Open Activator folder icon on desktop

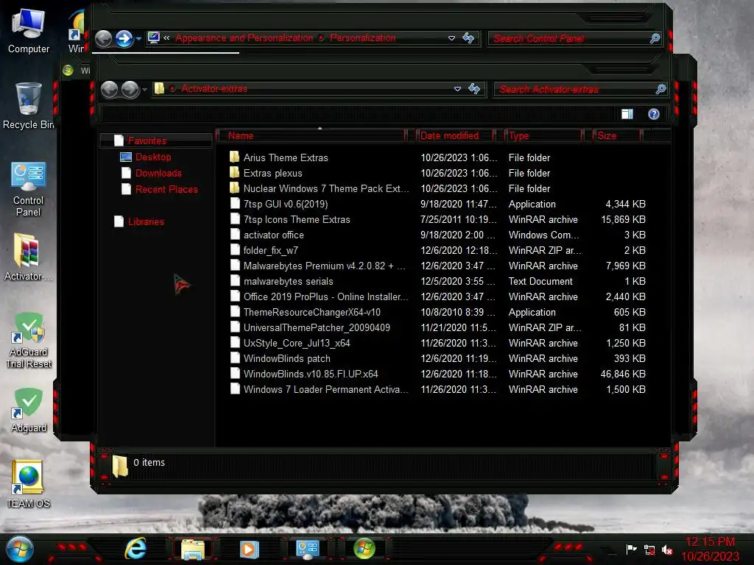click(27, 257)
